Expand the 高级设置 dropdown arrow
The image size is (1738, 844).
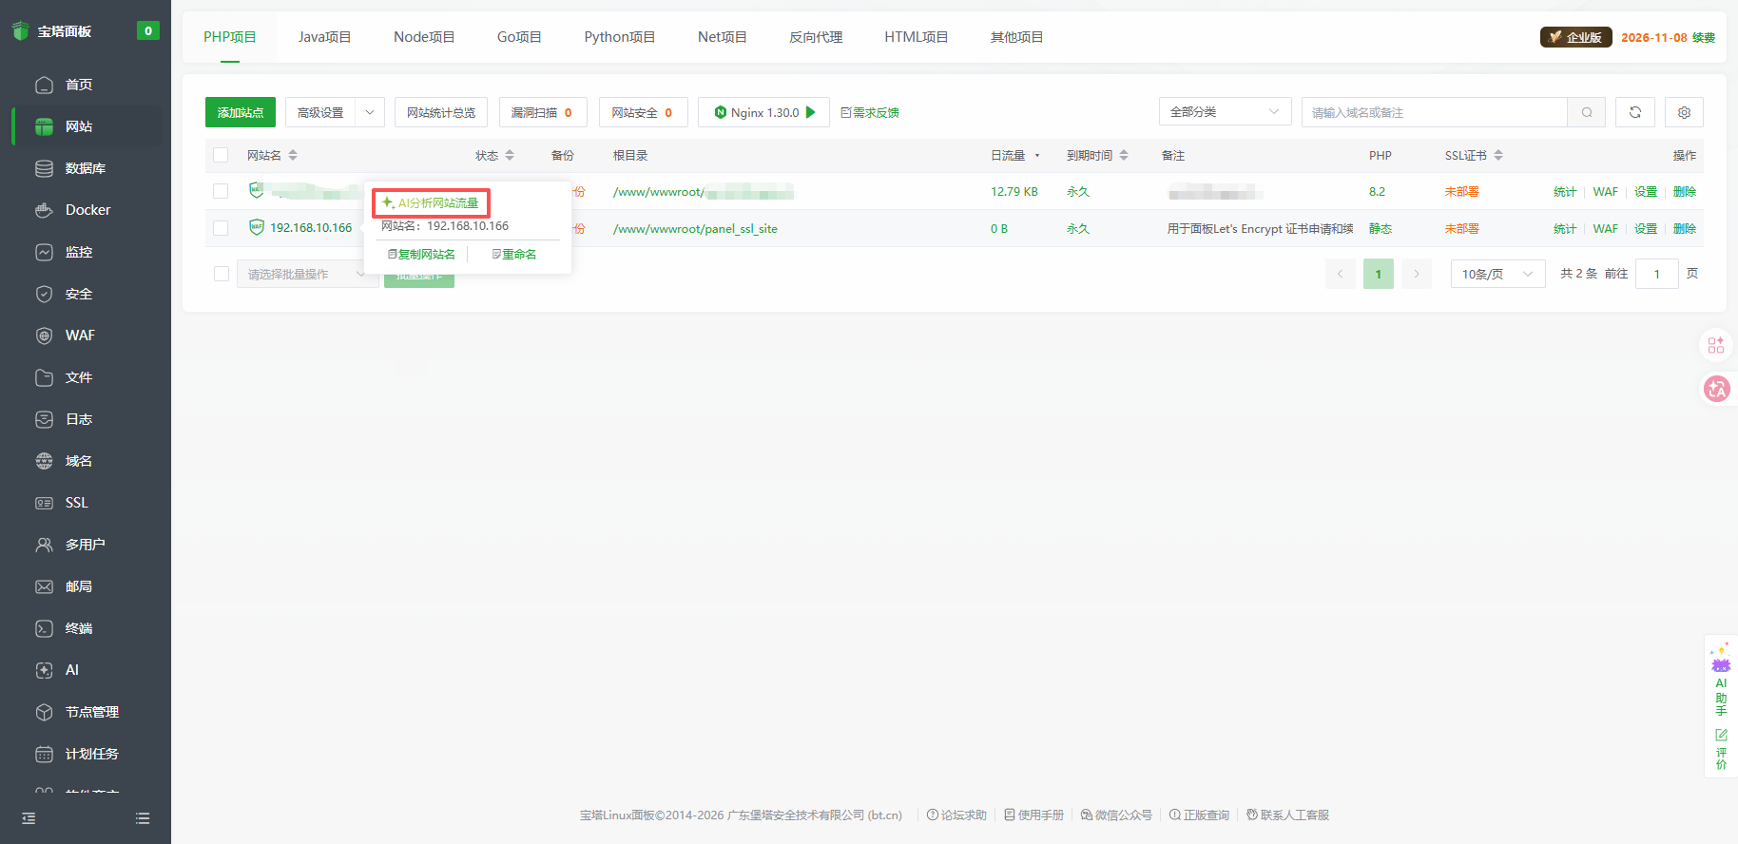click(x=370, y=112)
